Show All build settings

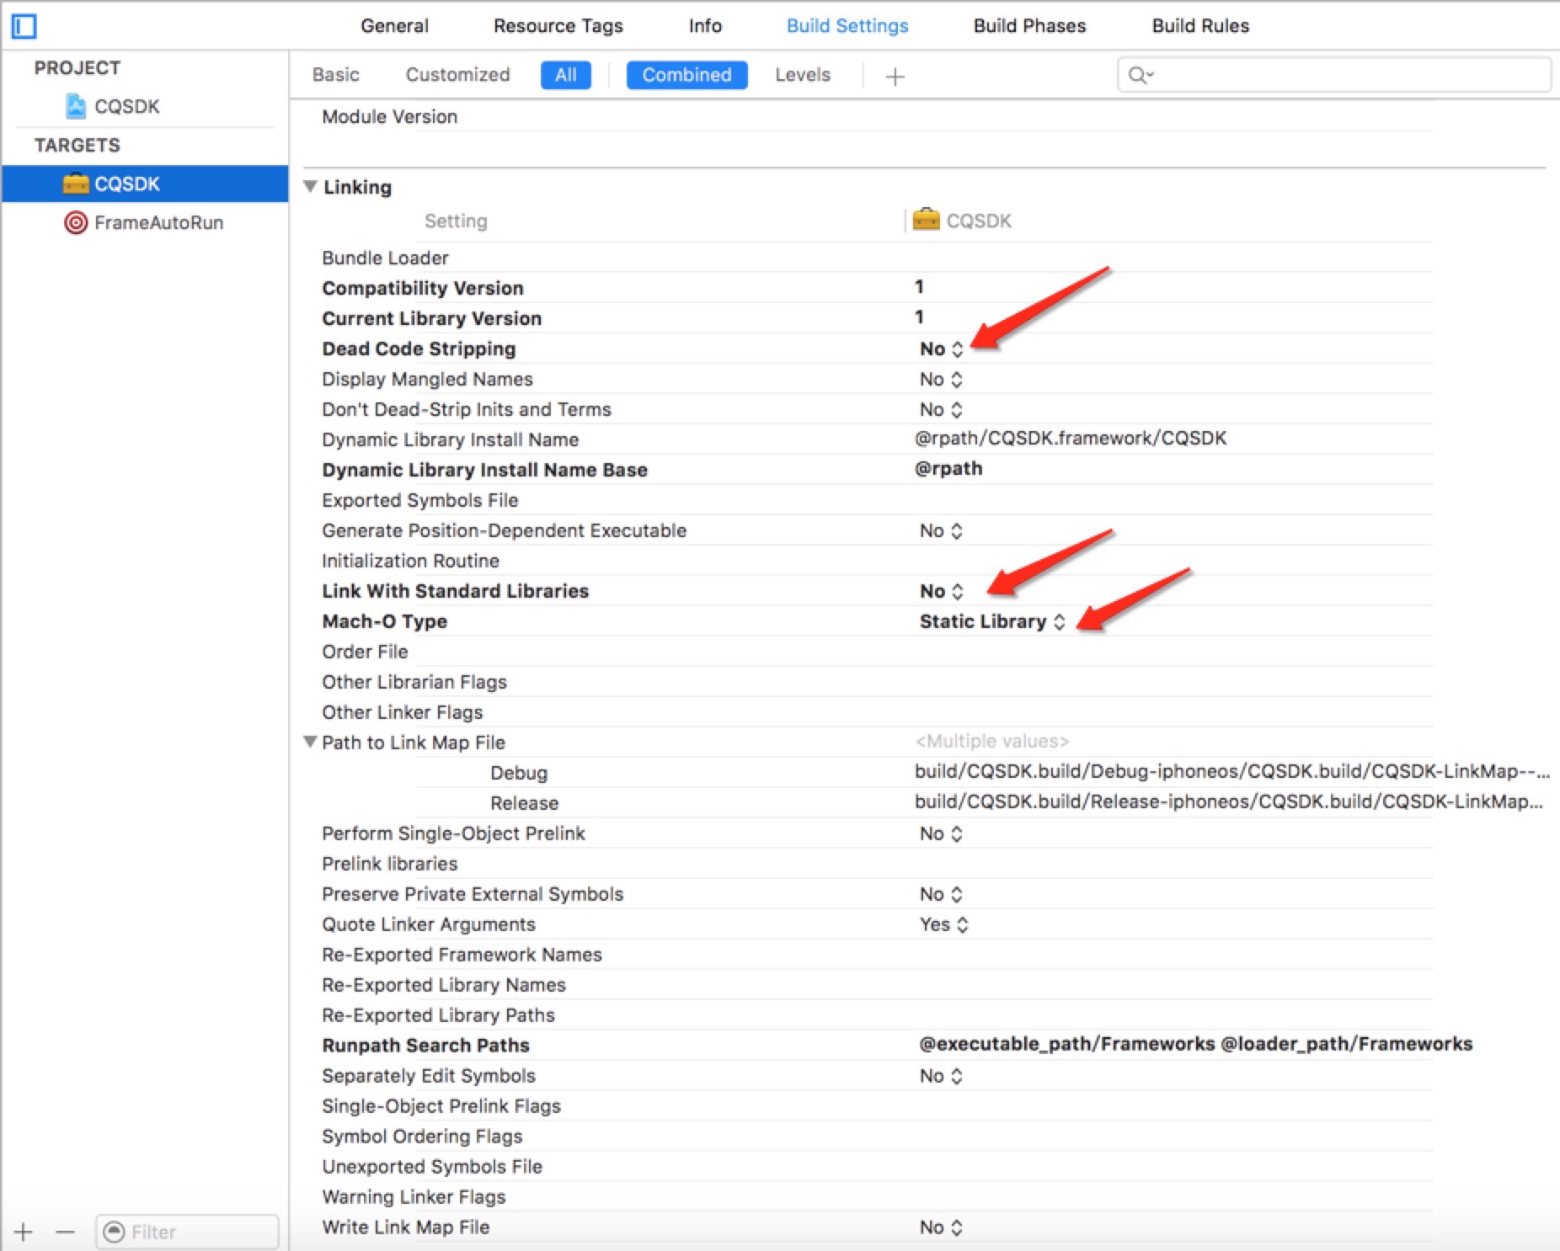(x=566, y=75)
